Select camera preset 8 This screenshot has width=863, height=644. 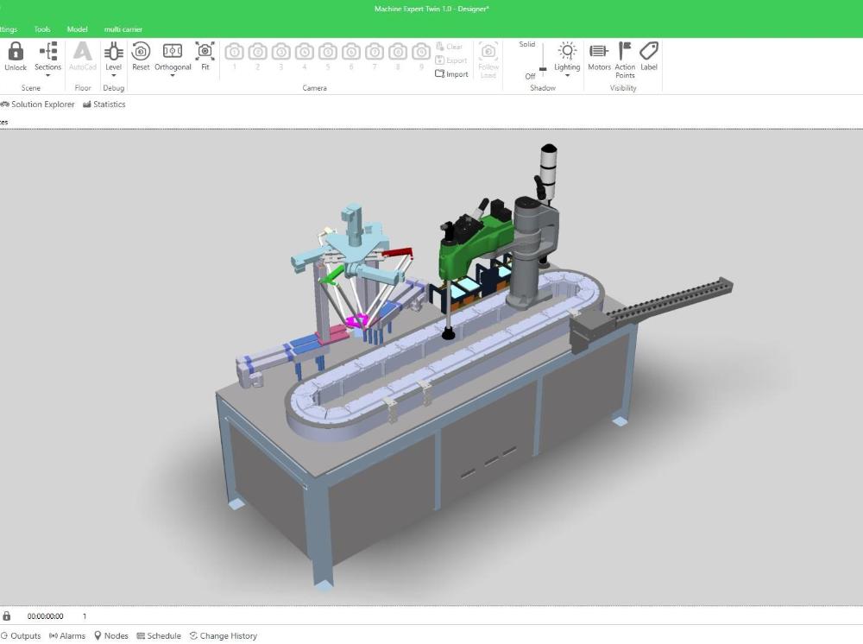[x=398, y=53]
